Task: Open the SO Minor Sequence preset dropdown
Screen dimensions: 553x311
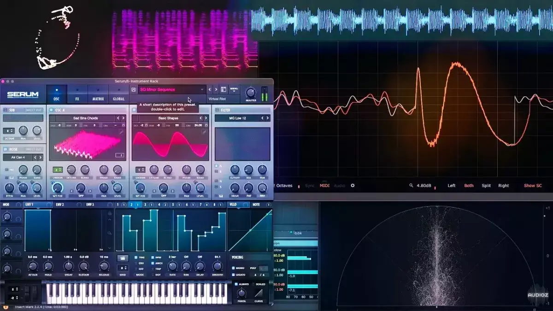Action: [171, 89]
